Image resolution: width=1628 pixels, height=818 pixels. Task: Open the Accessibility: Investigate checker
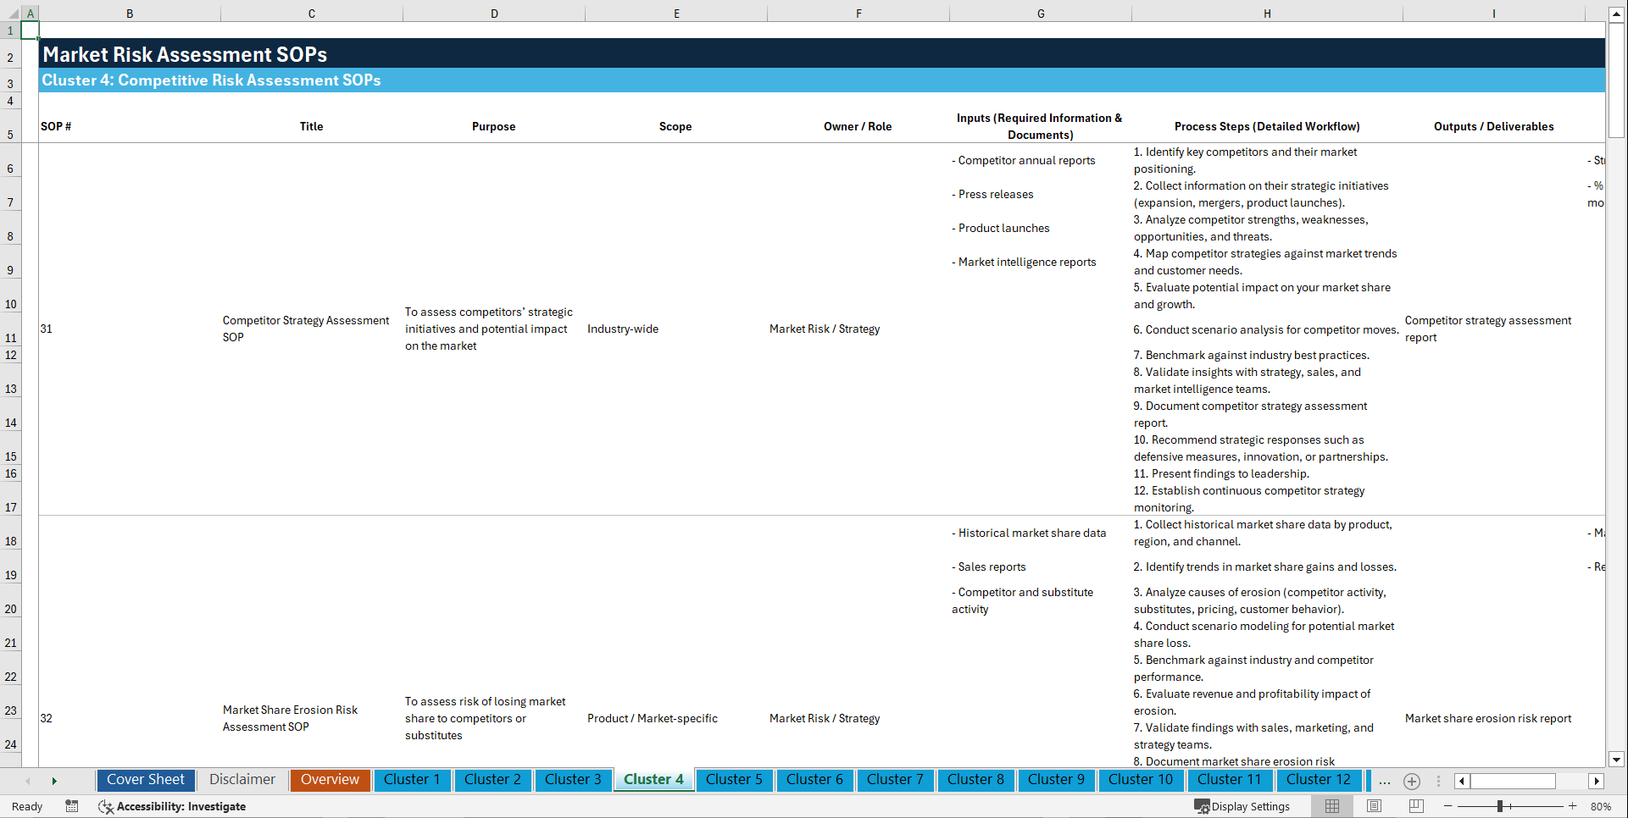172,806
